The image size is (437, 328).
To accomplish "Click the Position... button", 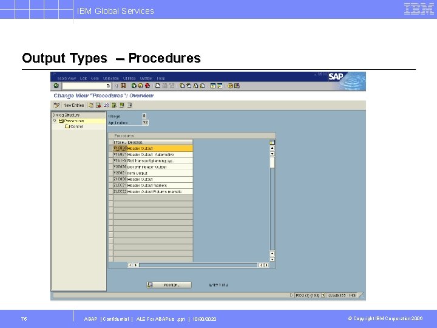I will tap(169, 285).
